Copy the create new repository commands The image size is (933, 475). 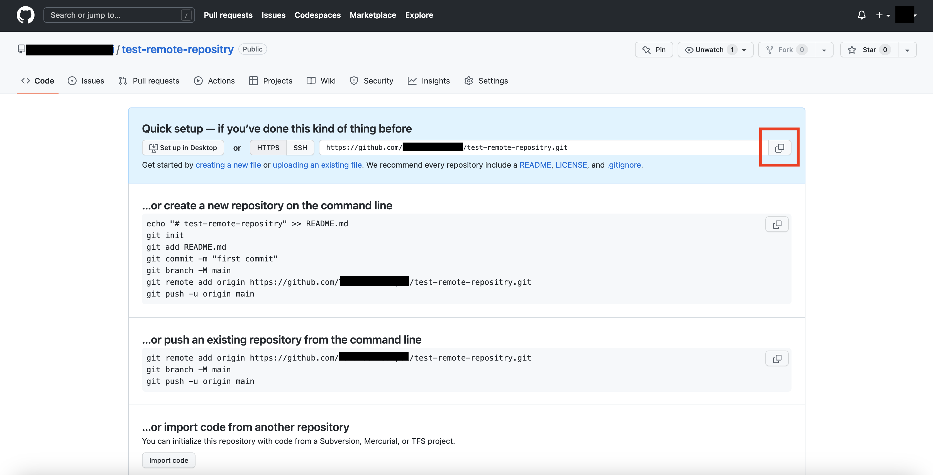pos(776,224)
